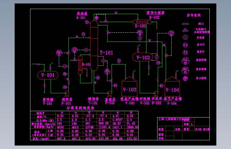Select the PI symbol in the legend
This screenshot has height=149, width=231.
tap(185, 45)
